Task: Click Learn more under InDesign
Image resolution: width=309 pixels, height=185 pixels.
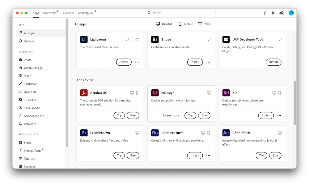Action: tap(171, 115)
